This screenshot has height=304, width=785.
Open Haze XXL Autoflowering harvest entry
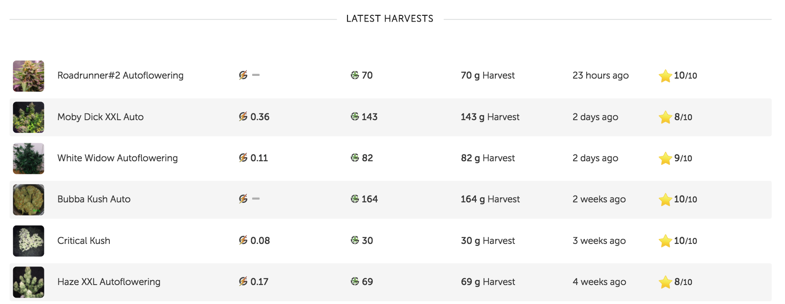point(109,282)
